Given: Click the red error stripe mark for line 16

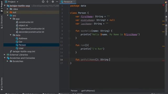Looking at the screenshot, I should point(163,60).
